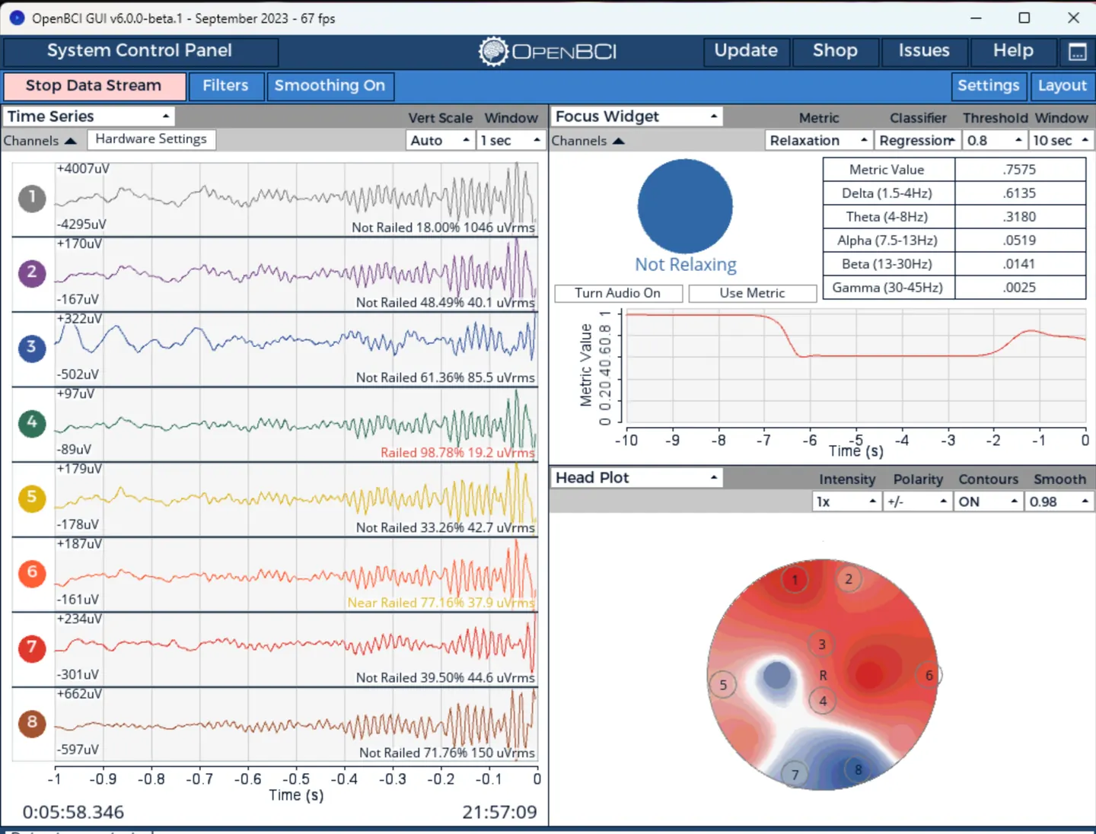This screenshot has height=834, width=1096.
Task: Open the 0.8 threshold dropdown
Action: tap(995, 141)
